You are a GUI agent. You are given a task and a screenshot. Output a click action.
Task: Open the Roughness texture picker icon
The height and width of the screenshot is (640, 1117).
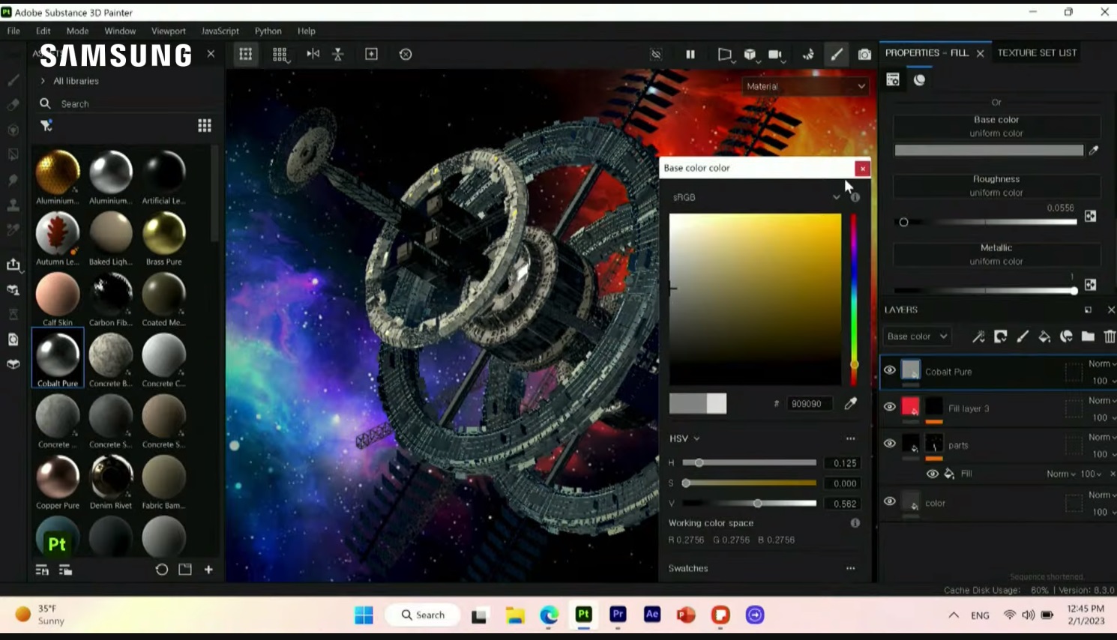point(1090,216)
